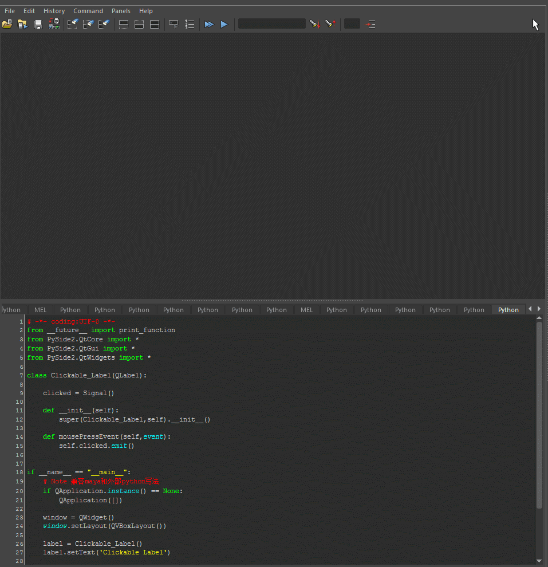Open the Panels menu
The height and width of the screenshot is (567, 548).
[121, 11]
